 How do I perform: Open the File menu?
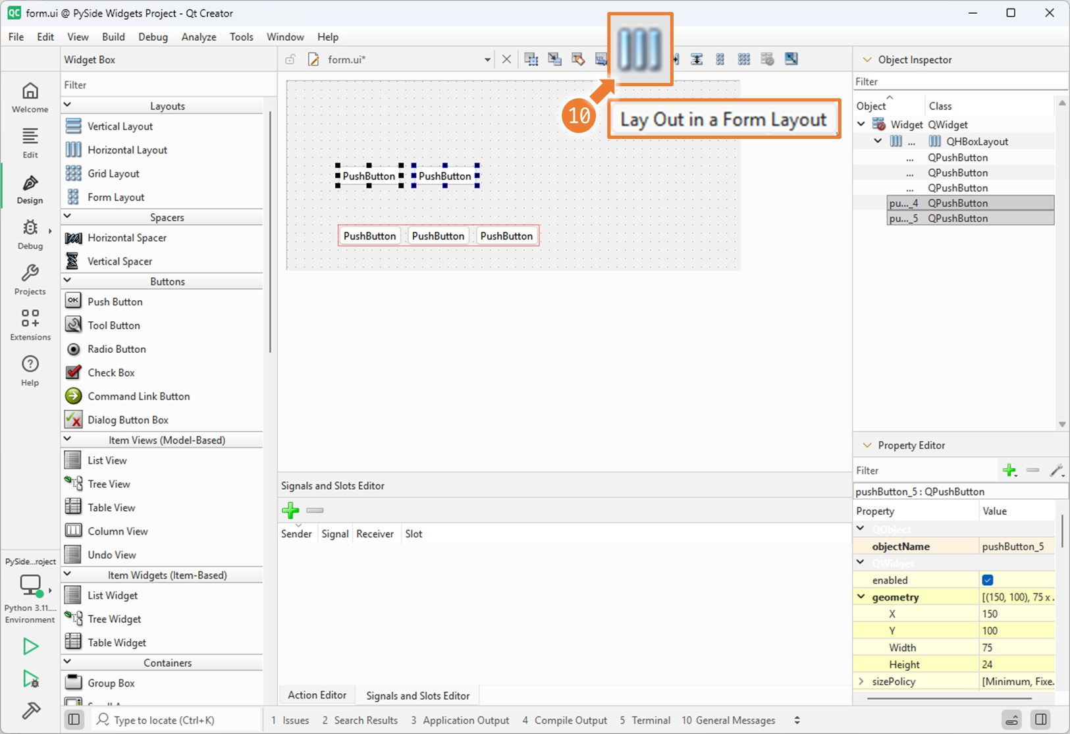[16, 37]
